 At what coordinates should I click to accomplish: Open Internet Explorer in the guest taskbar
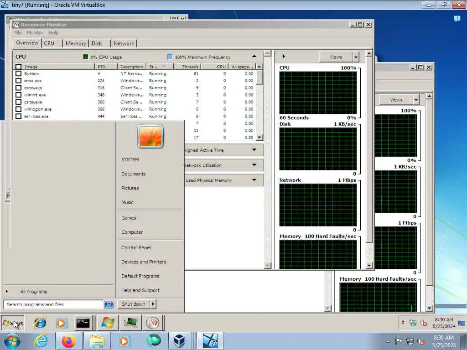click(x=40, y=323)
